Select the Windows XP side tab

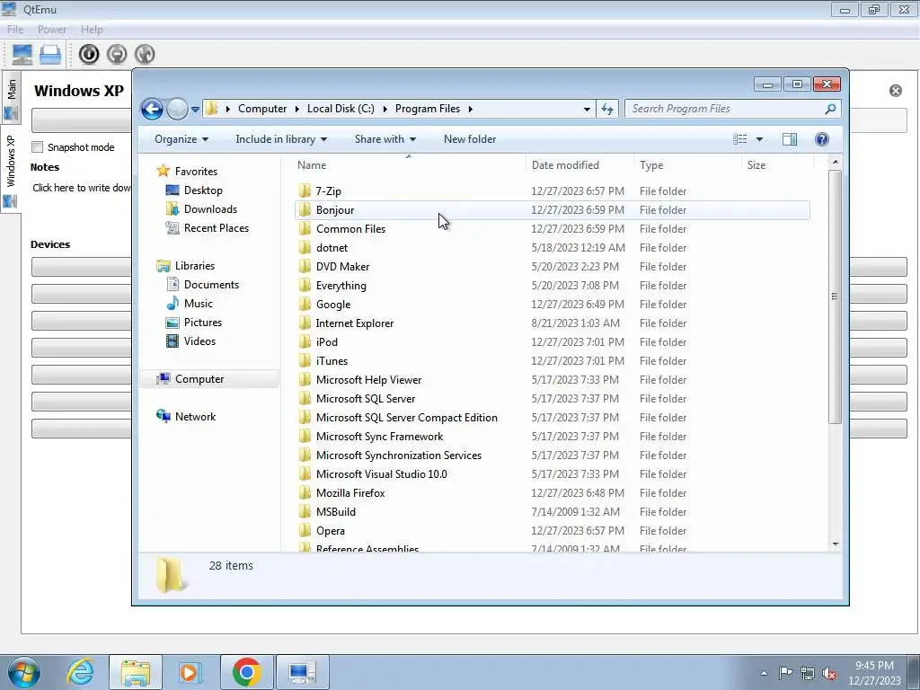[11, 170]
